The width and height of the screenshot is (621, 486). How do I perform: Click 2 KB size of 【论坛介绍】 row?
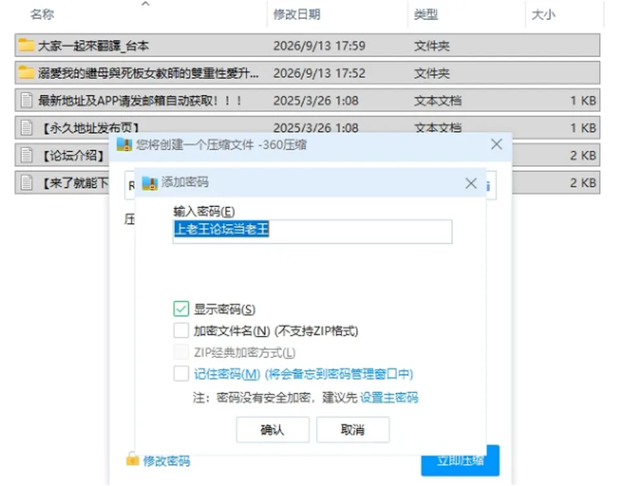583,155
